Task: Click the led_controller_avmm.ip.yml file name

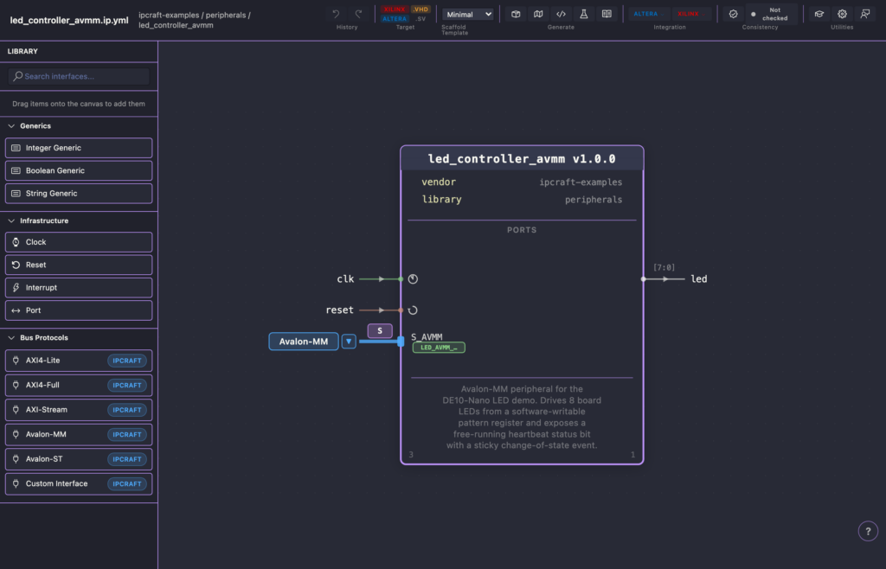Action: (x=69, y=21)
